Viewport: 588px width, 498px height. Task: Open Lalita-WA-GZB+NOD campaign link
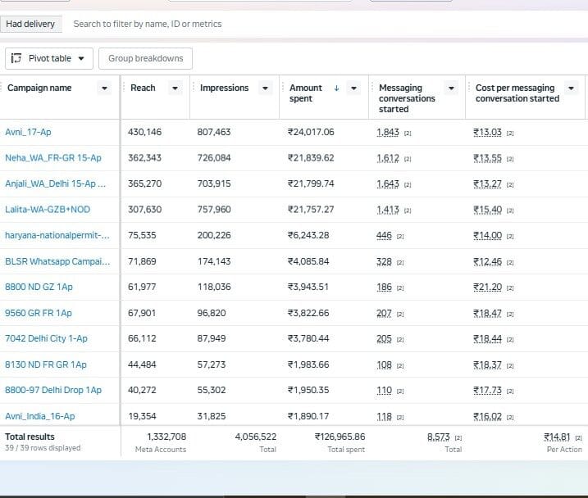[x=48, y=210]
